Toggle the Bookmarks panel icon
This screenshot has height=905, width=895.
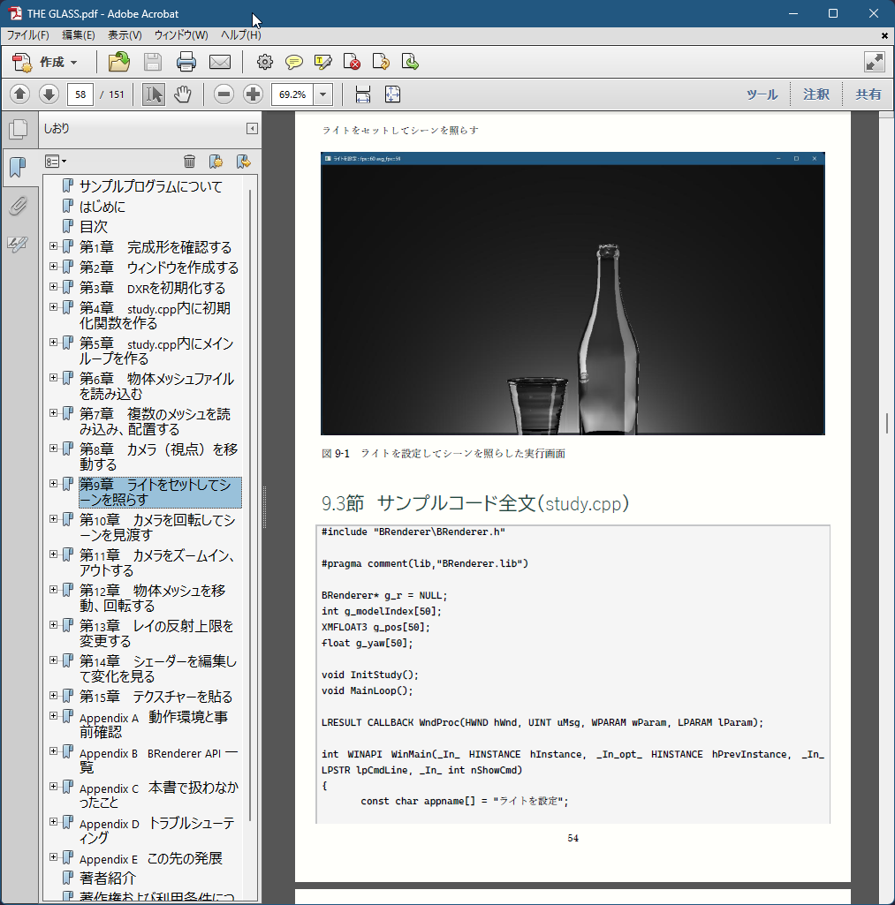coord(18,167)
